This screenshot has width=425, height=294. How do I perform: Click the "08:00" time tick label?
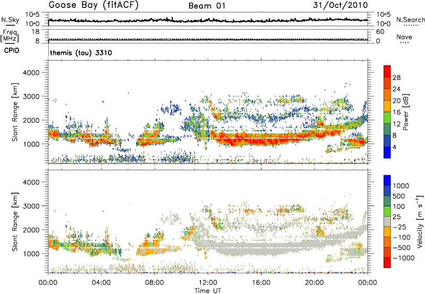point(155,283)
